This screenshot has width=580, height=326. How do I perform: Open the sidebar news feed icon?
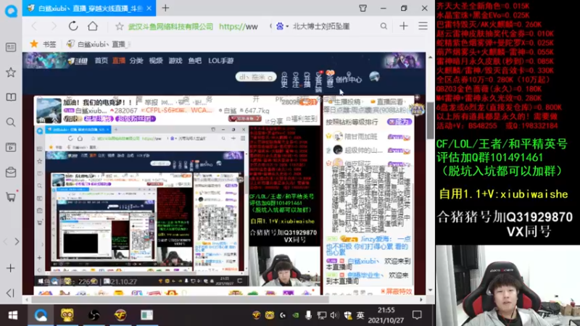[11, 47]
